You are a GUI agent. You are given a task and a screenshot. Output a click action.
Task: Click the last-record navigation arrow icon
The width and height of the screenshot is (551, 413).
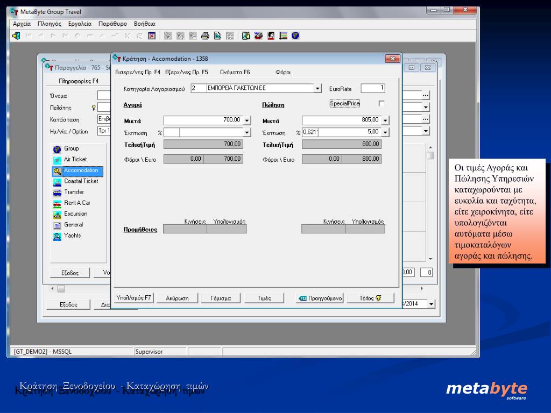coord(65,35)
